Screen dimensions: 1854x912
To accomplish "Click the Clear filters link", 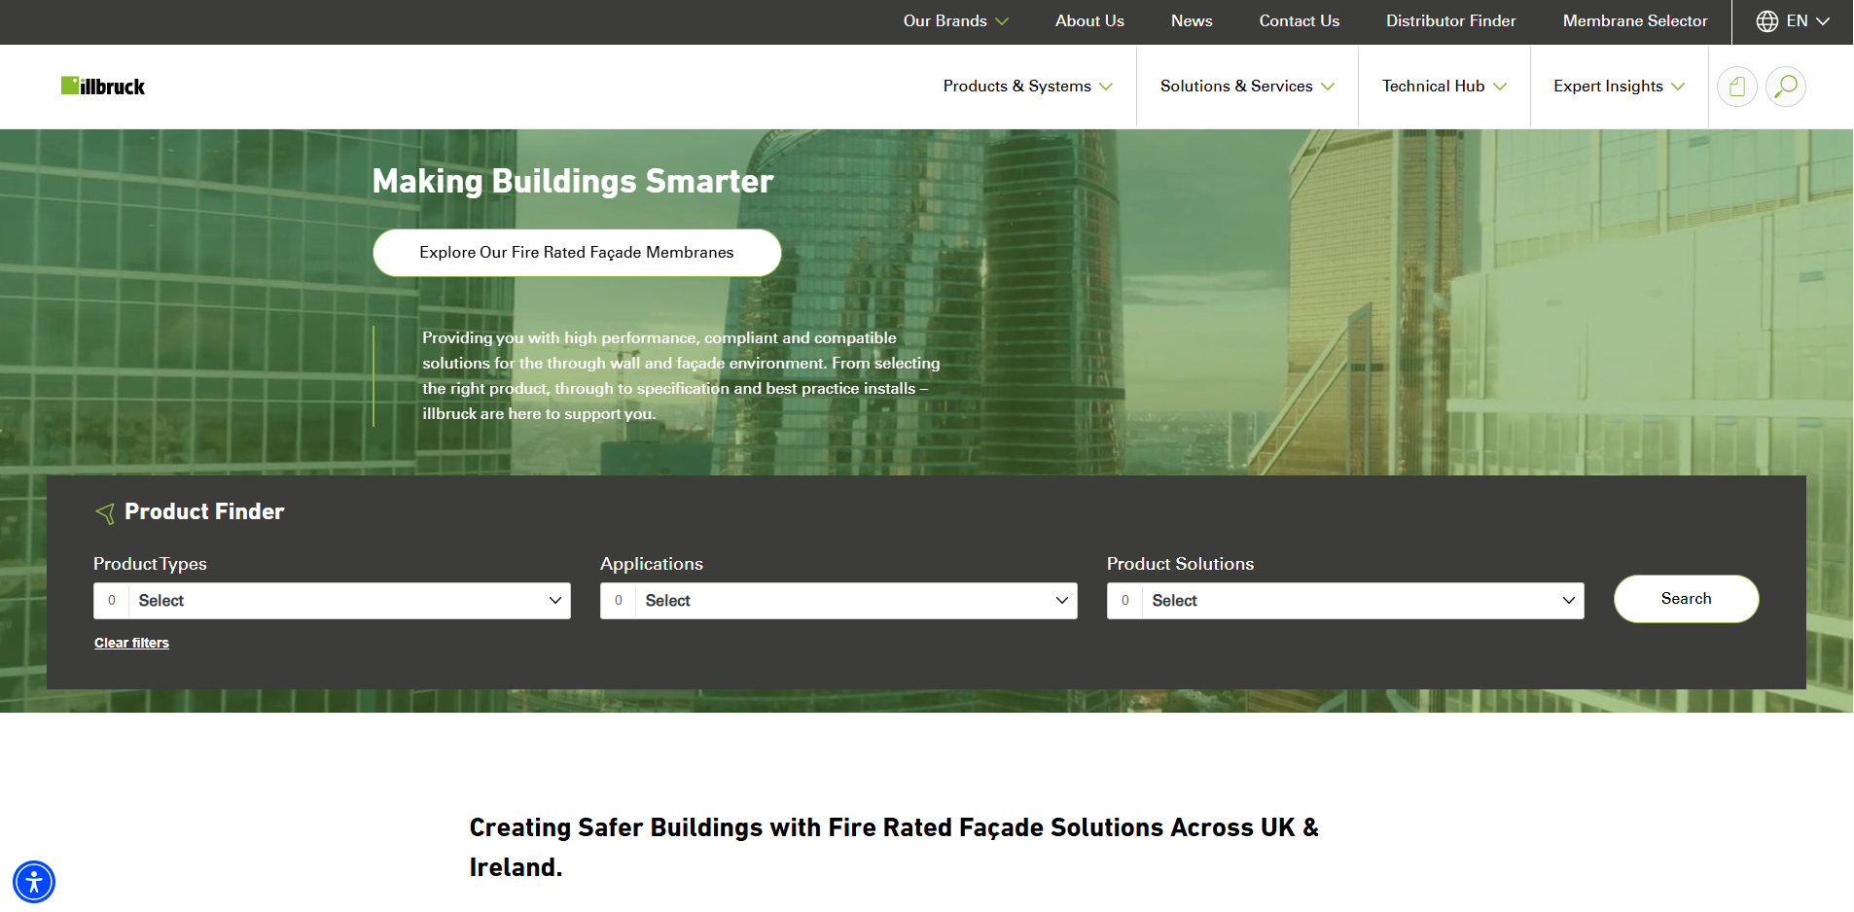I will (x=131, y=643).
